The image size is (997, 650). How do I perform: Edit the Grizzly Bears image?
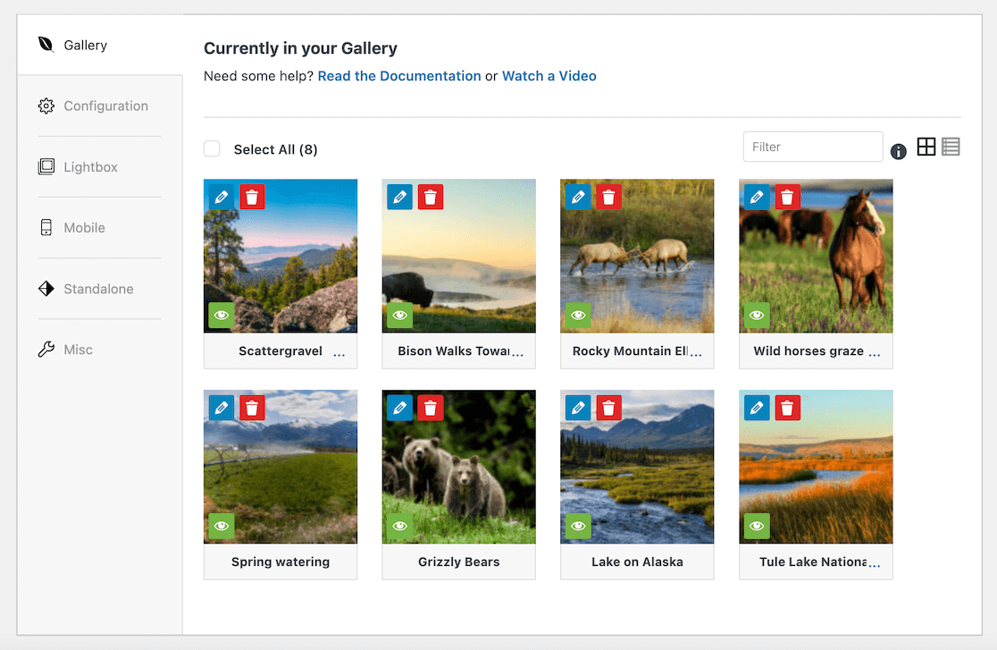tap(400, 408)
